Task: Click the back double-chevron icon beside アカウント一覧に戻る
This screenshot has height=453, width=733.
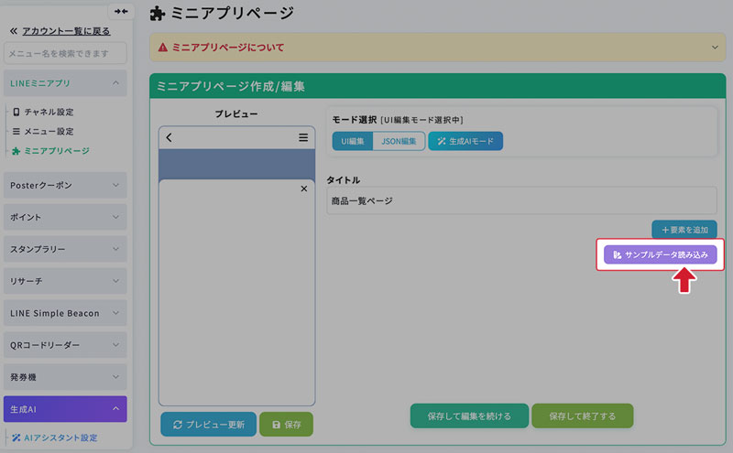Action: point(14,31)
